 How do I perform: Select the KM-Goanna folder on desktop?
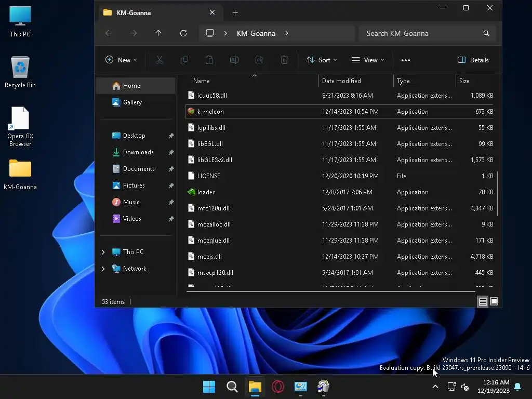(20, 174)
